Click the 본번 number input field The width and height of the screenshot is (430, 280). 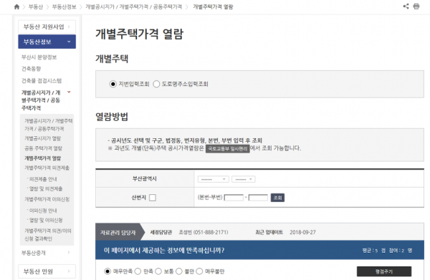coord(234,198)
